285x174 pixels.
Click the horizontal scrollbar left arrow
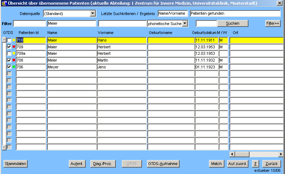[232, 154]
